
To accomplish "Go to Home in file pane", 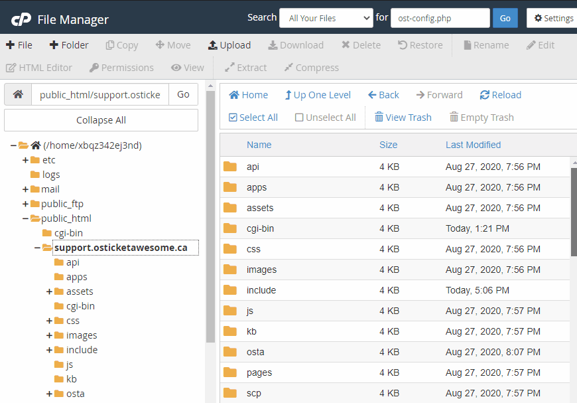I will [249, 95].
